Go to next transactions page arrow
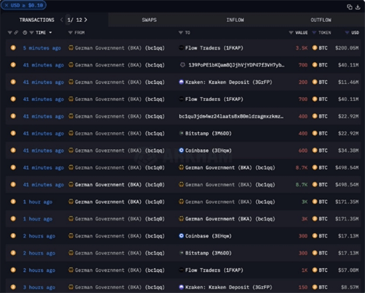This screenshot has width=365, height=293. pos(85,20)
